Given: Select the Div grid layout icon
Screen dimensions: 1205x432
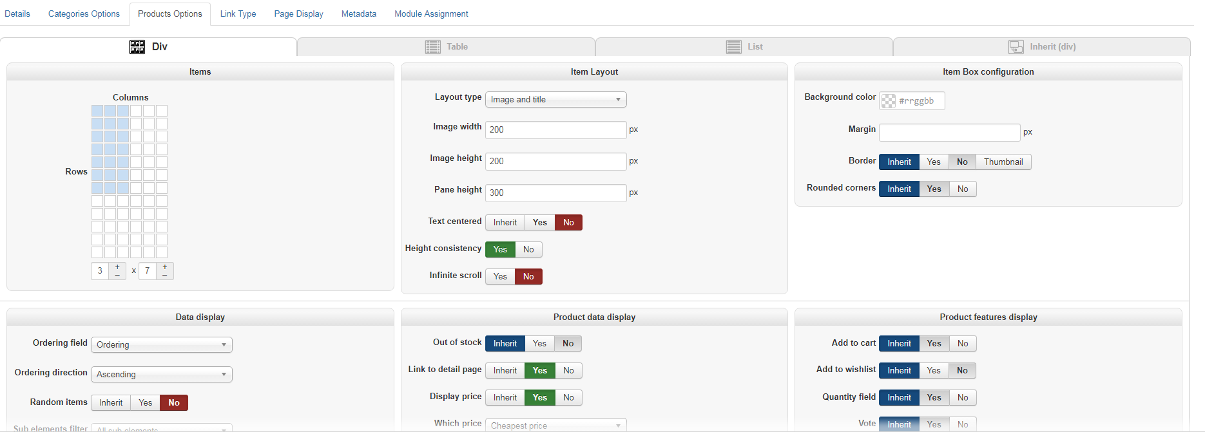Looking at the screenshot, I should (137, 47).
